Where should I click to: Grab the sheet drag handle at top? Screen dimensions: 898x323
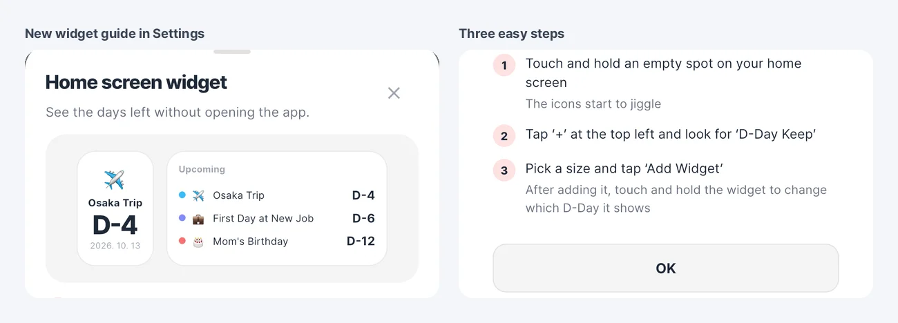tap(232, 52)
